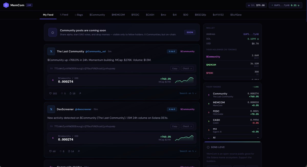Switch to the $CASH tab
This screenshot has width=307, height=167.
[150, 15]
